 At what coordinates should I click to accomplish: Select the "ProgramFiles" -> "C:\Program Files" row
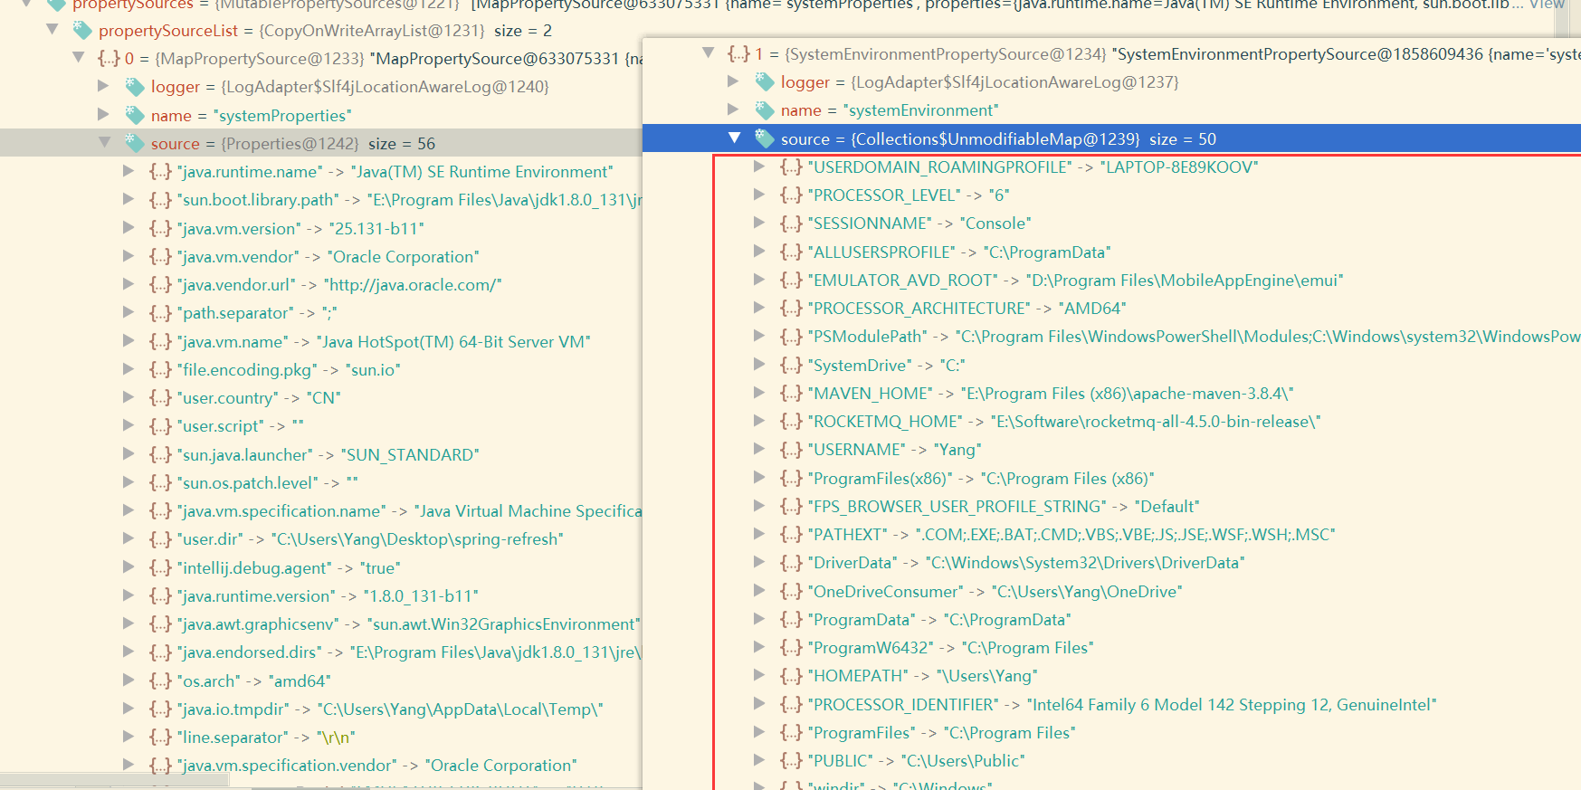tap(941, 733)
